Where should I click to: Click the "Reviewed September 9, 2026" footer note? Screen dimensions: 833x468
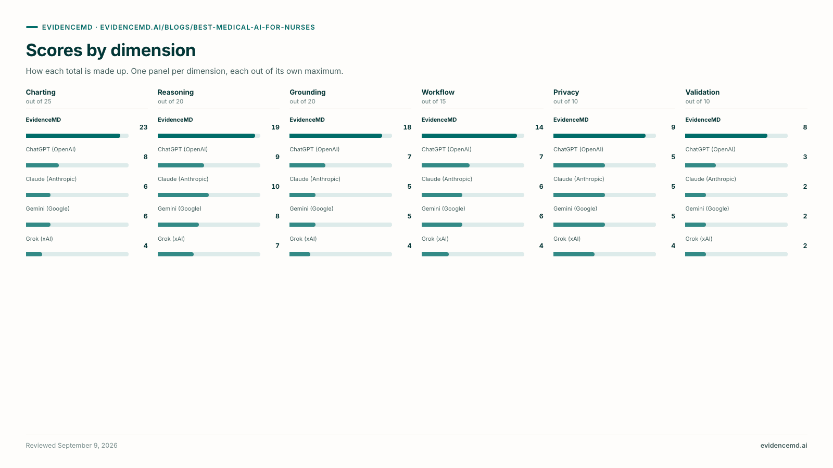click(72, 446)
